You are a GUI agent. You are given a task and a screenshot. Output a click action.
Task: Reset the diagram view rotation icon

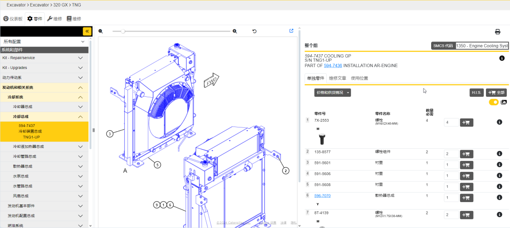pos(255,31)
